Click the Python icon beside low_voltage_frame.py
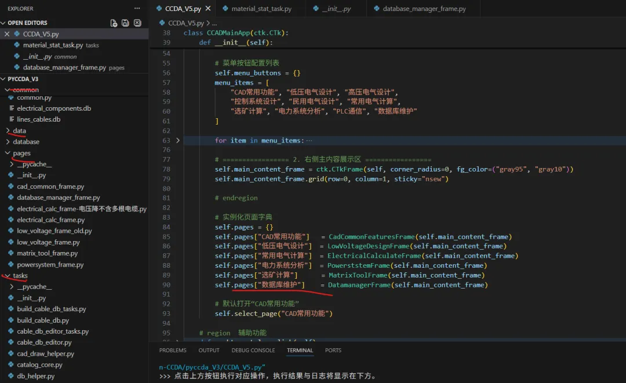The width and height of the screenshot is (626, 383). [x=11, y=242]
